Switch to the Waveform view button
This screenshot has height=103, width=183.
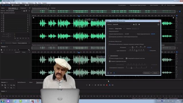pos(6,5)
